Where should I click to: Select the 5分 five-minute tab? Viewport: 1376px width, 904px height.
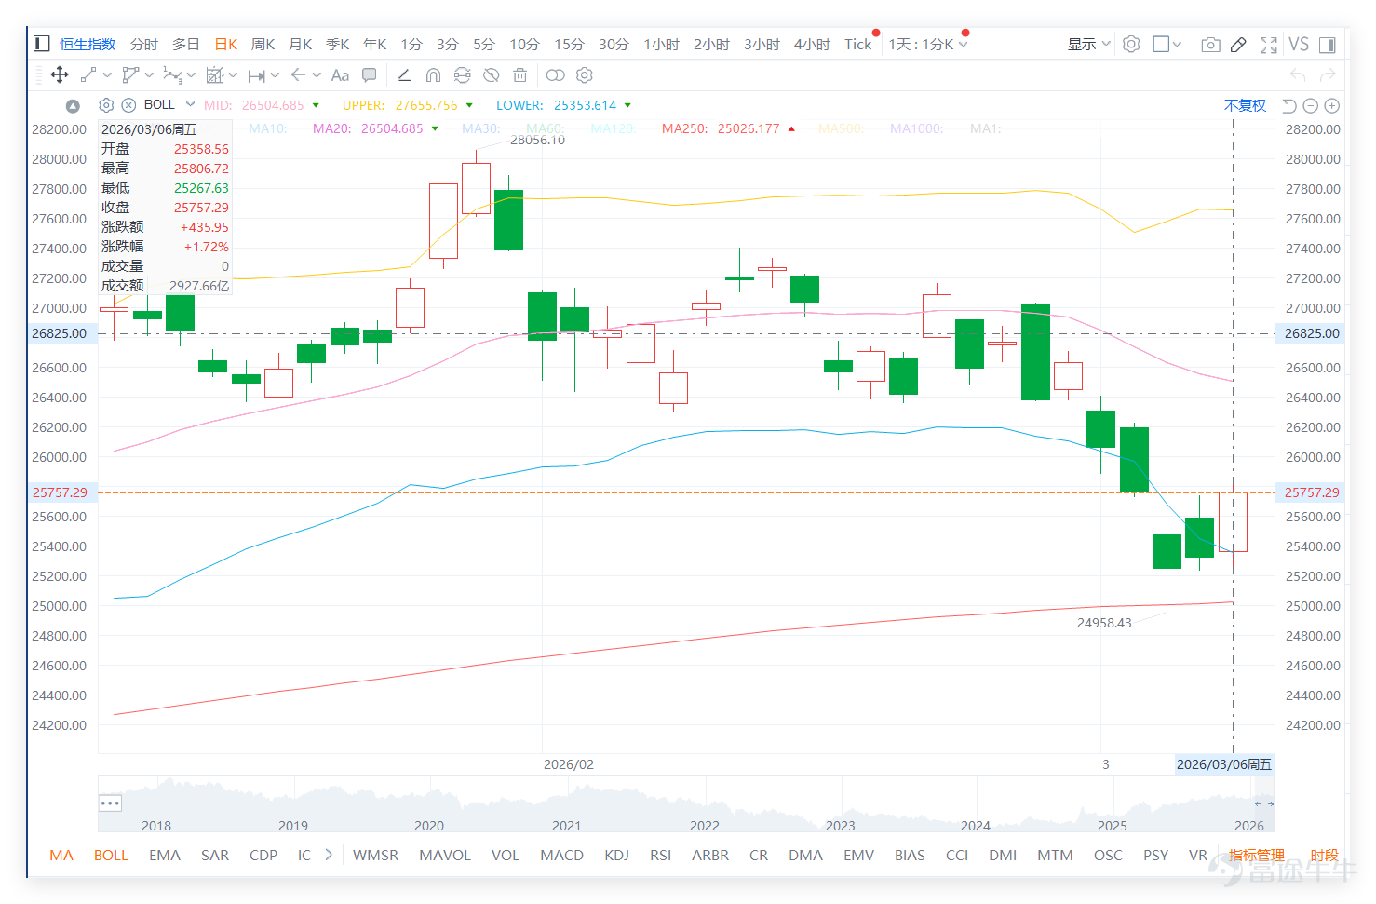(484, 44)
